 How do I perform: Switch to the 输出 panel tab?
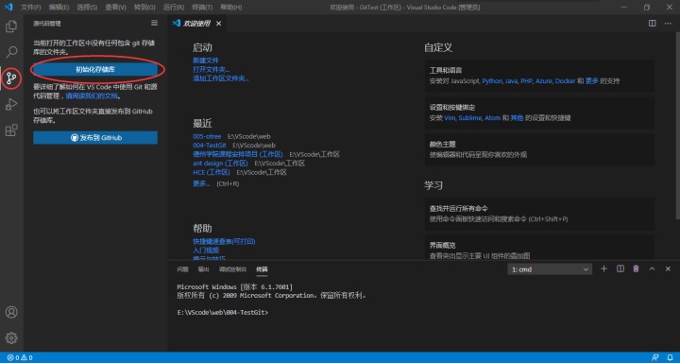(203, 269)
